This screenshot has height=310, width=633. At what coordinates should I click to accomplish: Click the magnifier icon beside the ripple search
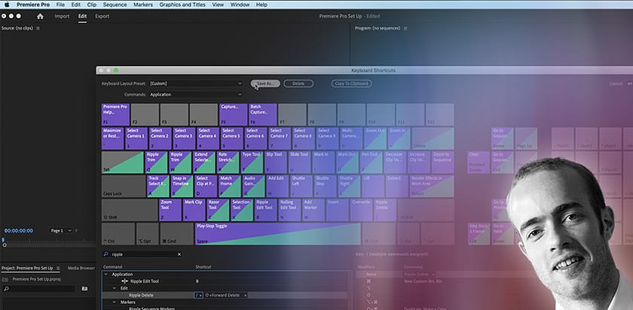[x=106, y=254]
